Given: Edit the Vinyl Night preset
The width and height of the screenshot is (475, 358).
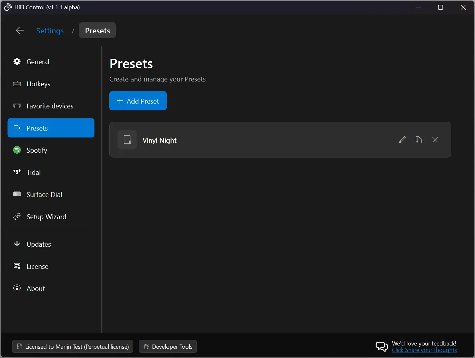Looking at the screenshot, I should tap(402, 140).
